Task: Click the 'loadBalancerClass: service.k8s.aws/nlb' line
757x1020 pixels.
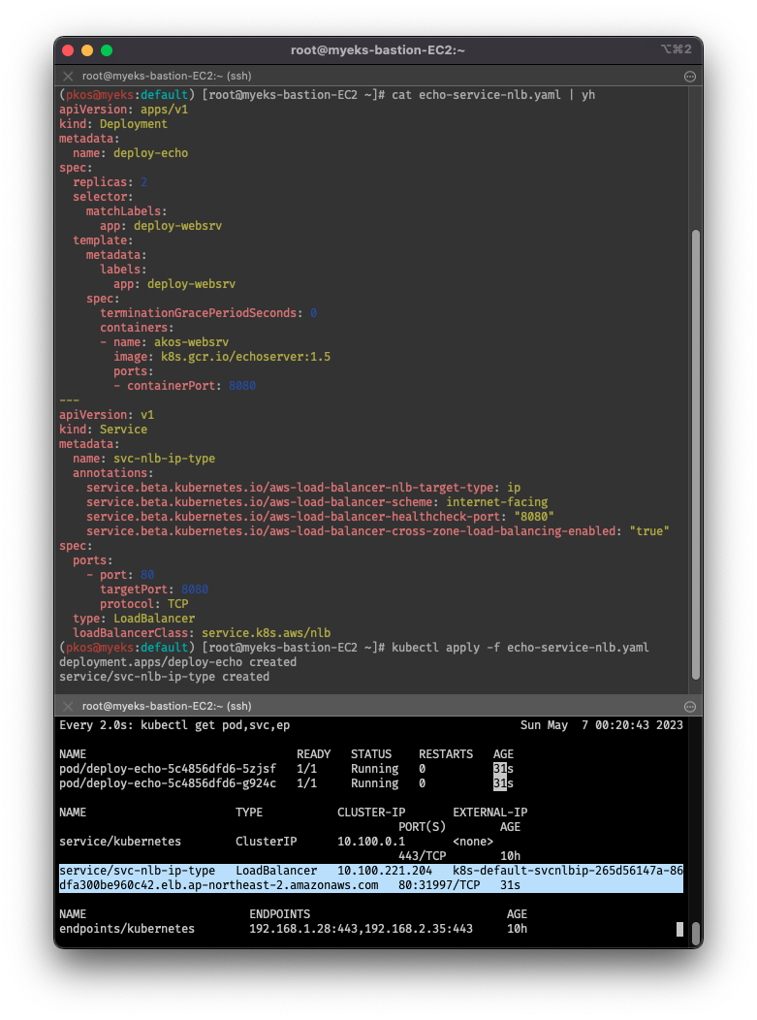Action: (x=202, y=633)
